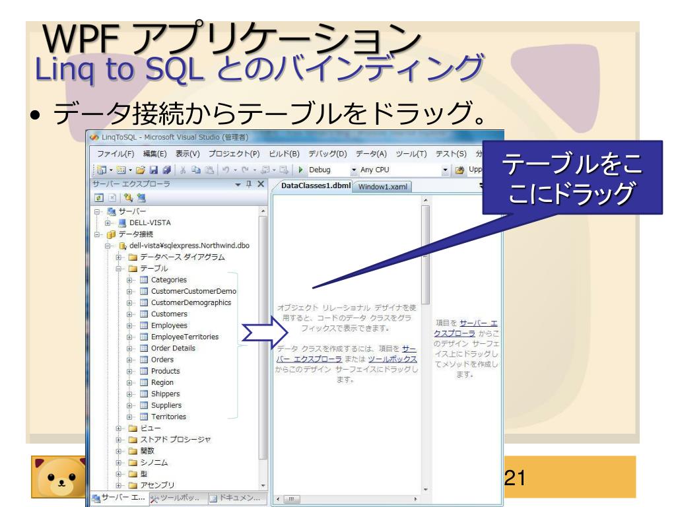
Task: Click the Redo arrow icon
Action: click(246, 170)
